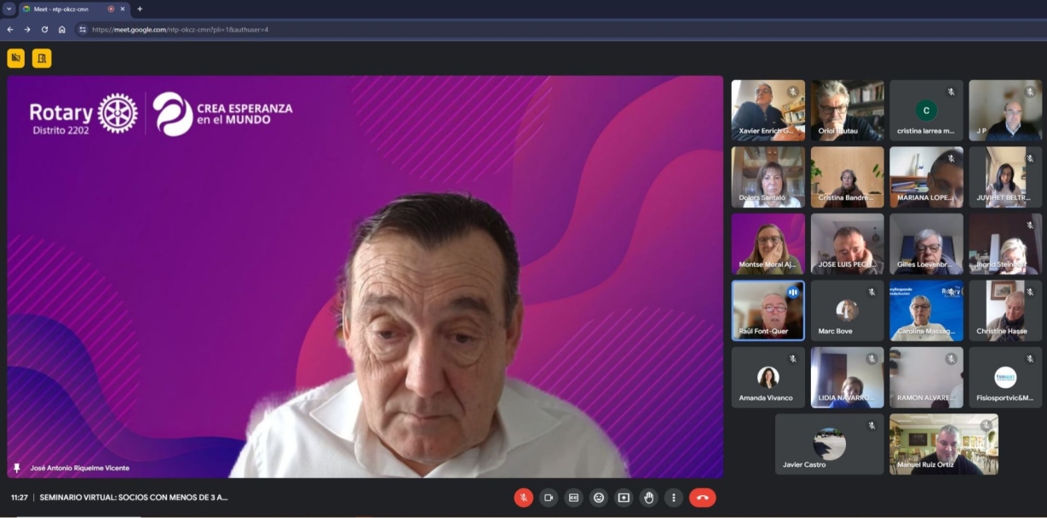Unmute the microphone in the call controls
The width and height of the screenshot is (1047, 518).
tap(524, 498)
